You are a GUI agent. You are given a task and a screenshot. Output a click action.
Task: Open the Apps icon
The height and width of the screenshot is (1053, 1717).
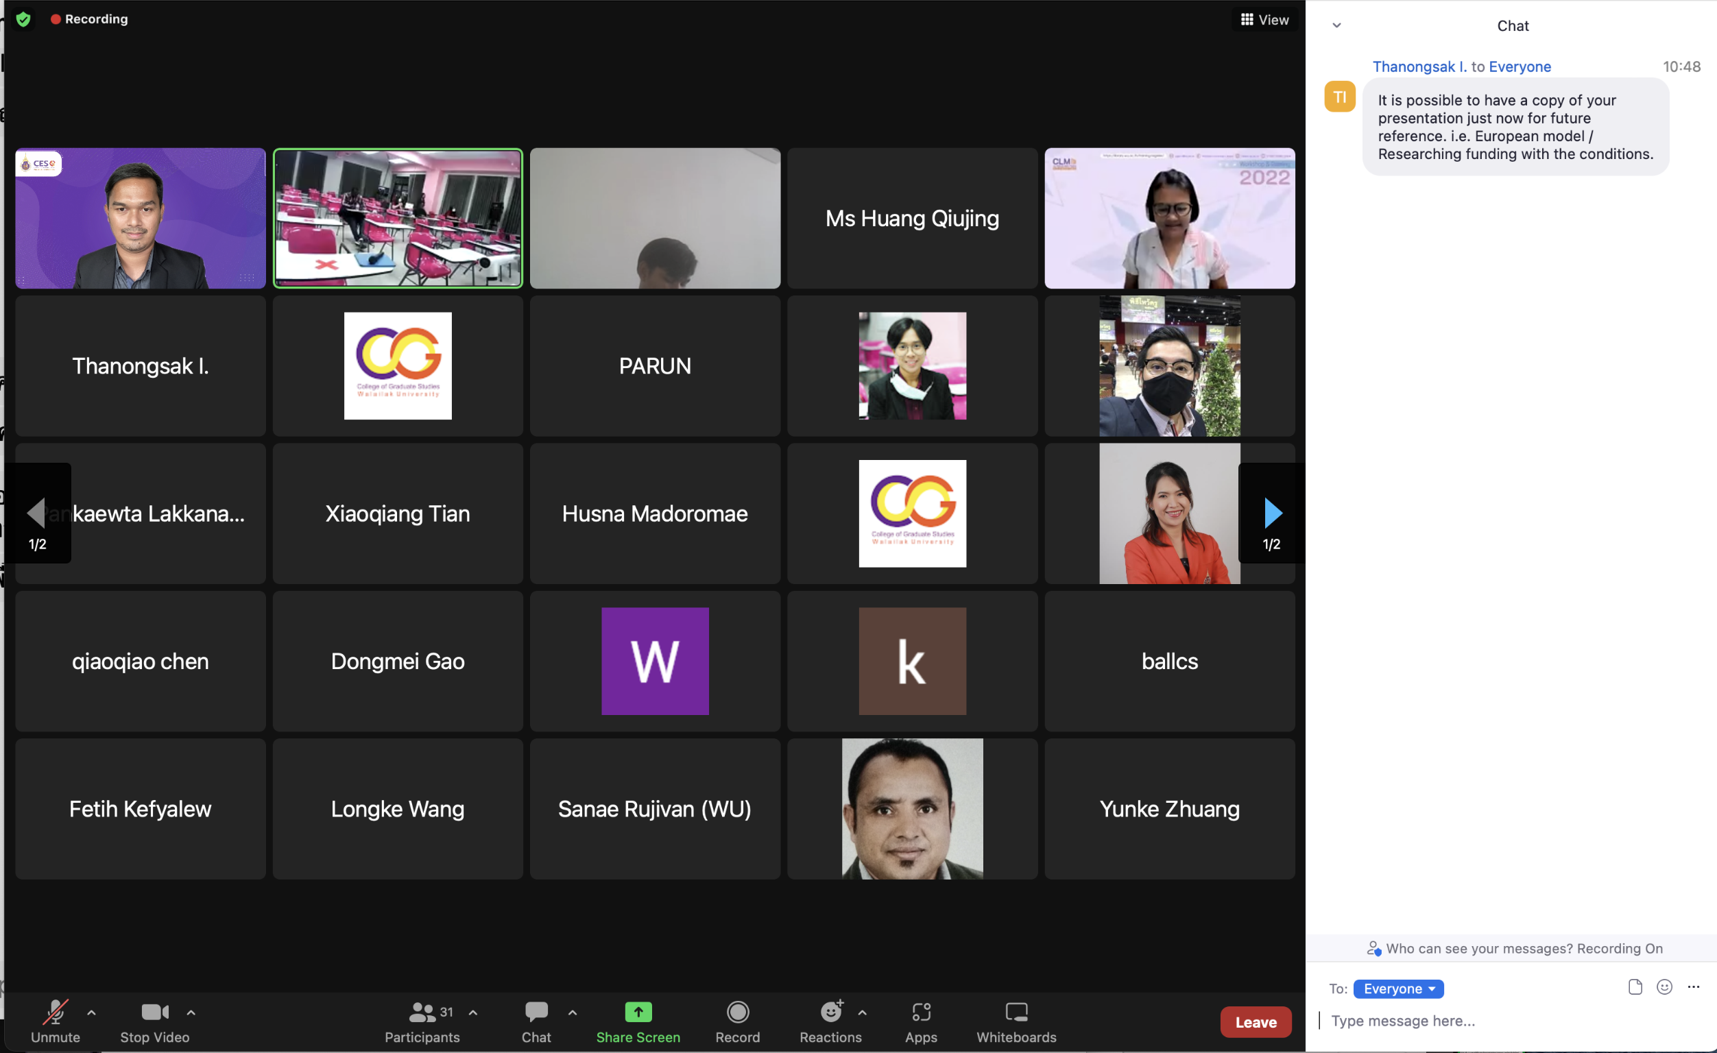(x=920, y=1012)
